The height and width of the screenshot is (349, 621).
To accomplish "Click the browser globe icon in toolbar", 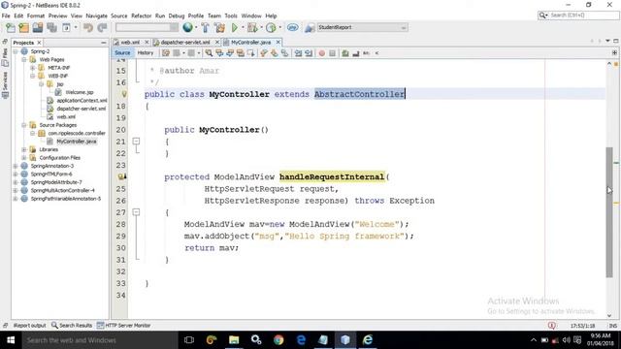I will tap(187, 27).
